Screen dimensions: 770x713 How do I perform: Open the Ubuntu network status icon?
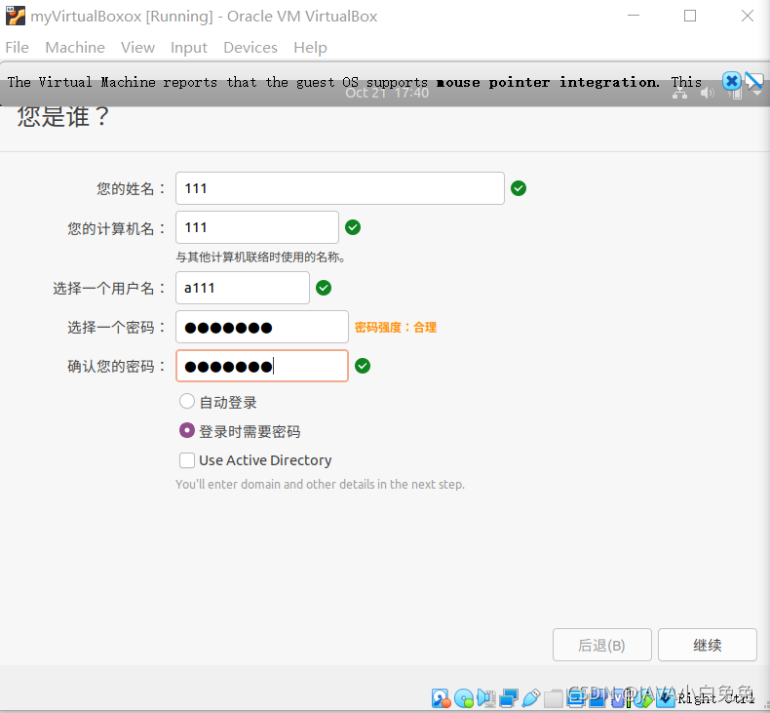click(679, 93)
